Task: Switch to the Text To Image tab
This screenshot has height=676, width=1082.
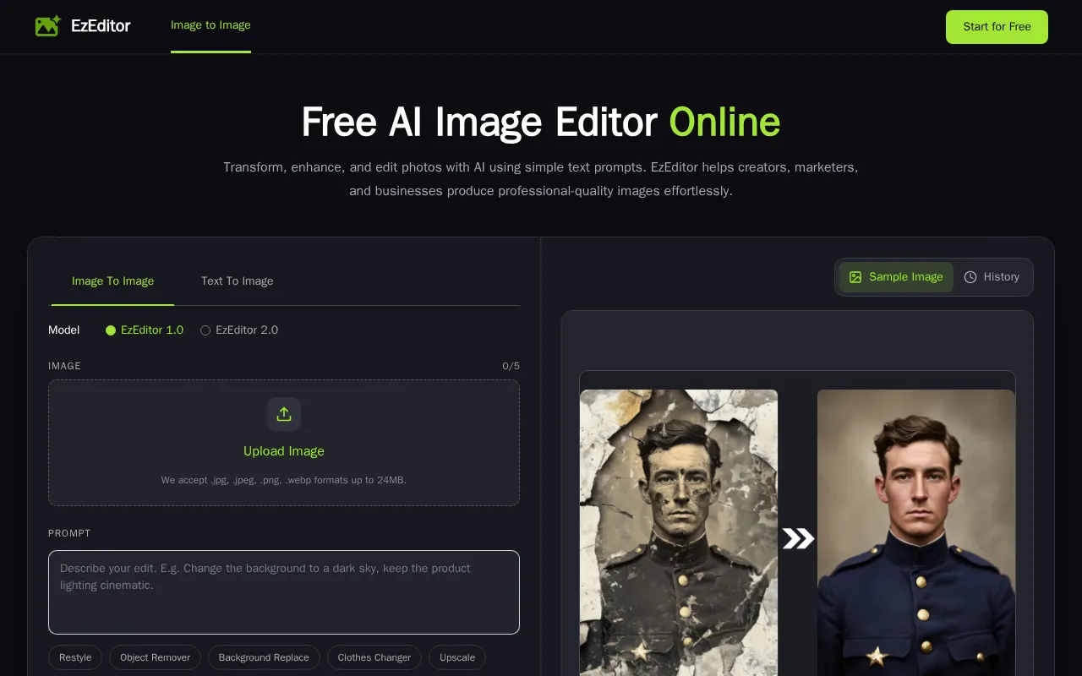Action: [238, 281]
